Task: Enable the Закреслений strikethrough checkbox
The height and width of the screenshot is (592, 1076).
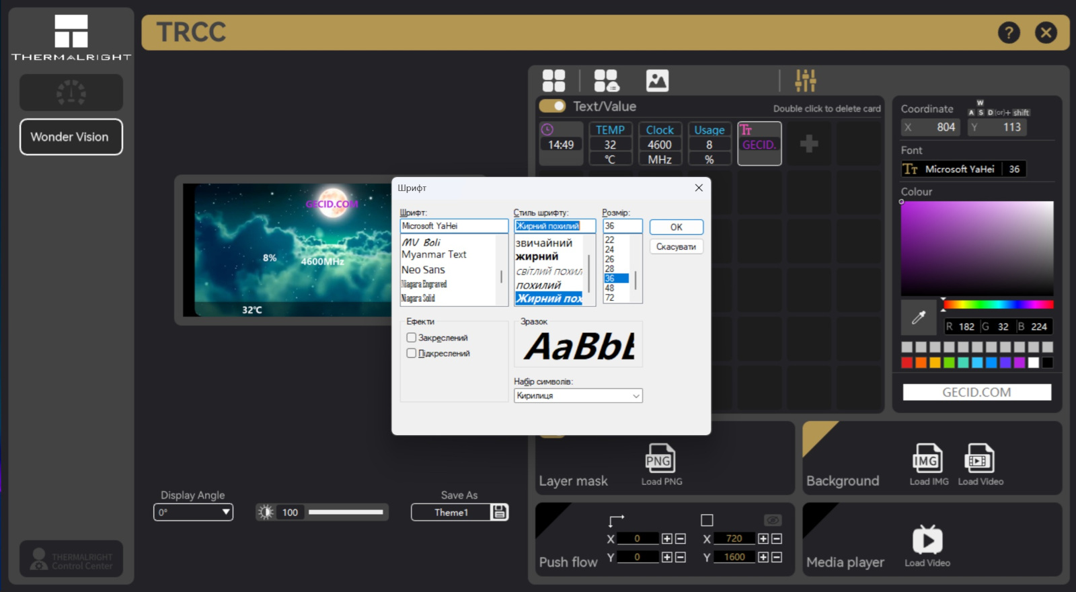Action: [412, 338]
